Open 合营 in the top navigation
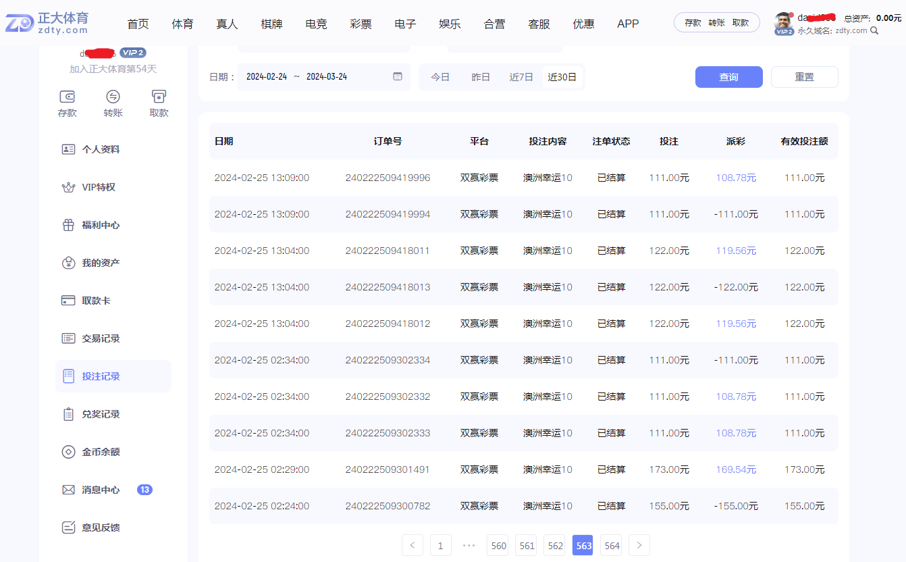The width and height of the screenshot is (906, 562). [495, 24]
